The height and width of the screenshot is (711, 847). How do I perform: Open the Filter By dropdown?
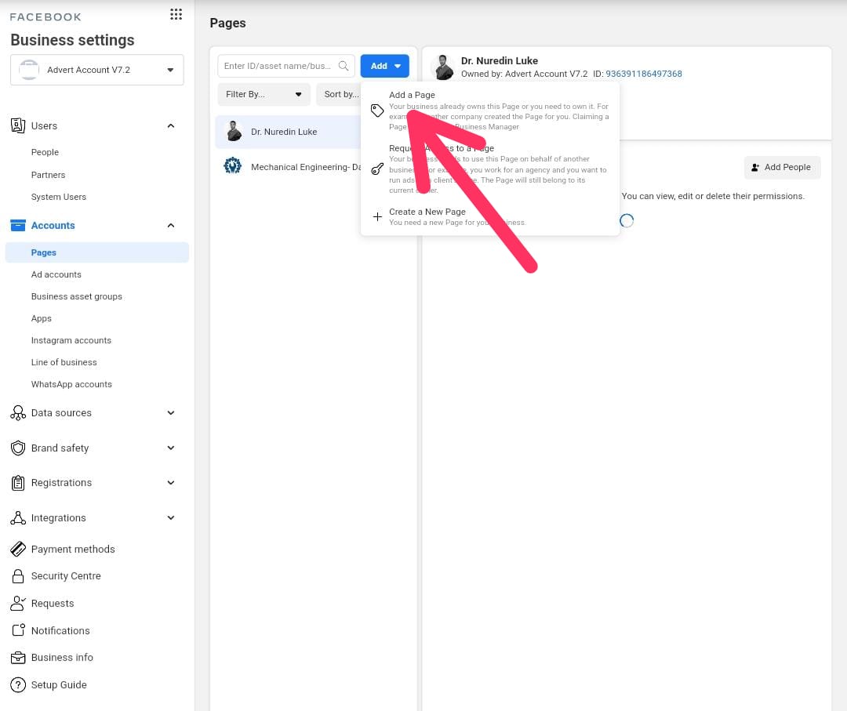(264, 95)
